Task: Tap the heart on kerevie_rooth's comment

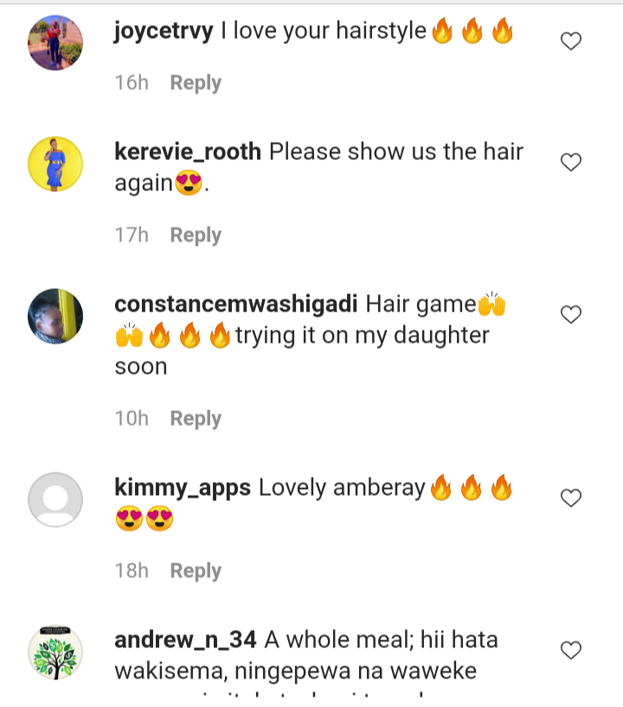Action: click(x=571, y=163)
